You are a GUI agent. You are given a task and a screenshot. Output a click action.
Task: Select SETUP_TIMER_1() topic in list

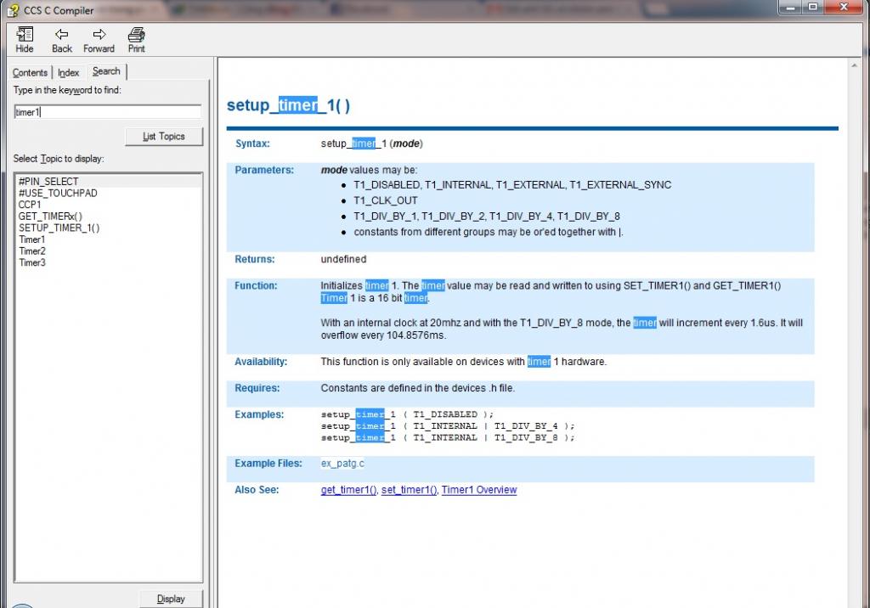pos(59,228)
